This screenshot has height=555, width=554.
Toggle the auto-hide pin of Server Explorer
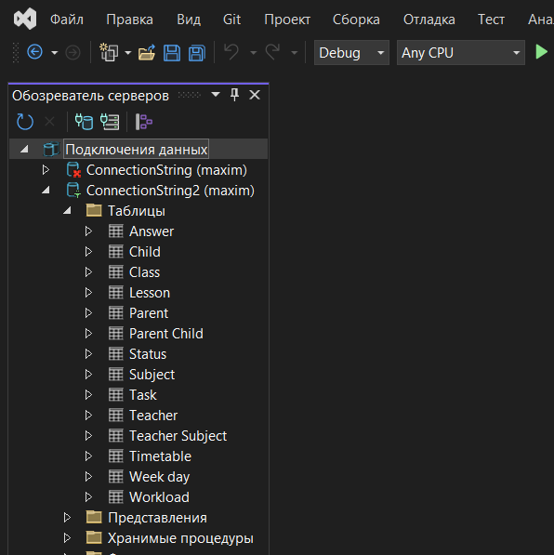(234, 95)
